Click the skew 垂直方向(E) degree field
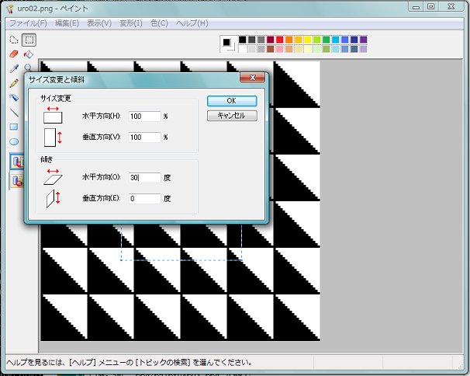 tap(144, 198)
